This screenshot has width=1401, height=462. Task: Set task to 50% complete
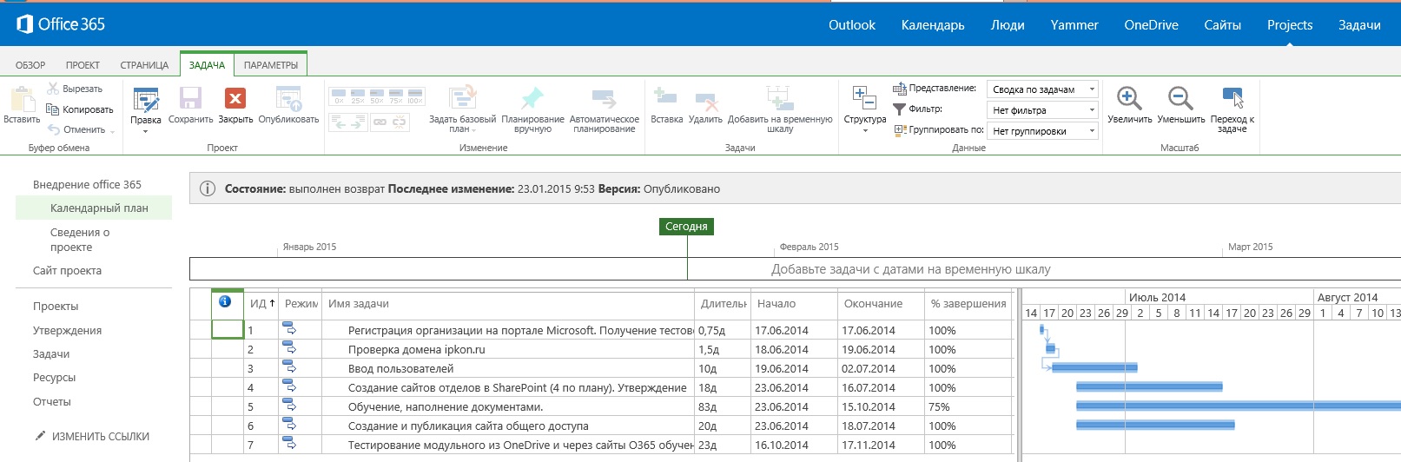point(377,96)
